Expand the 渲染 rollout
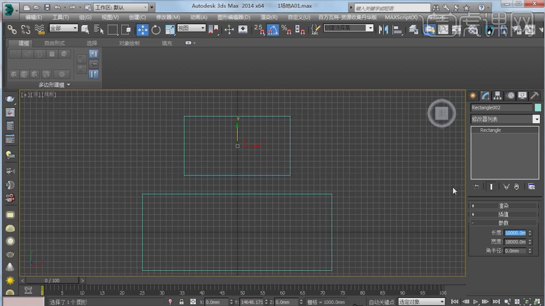Image resolution: width=545 pixels, height=306 pixels. coord(503,206)
